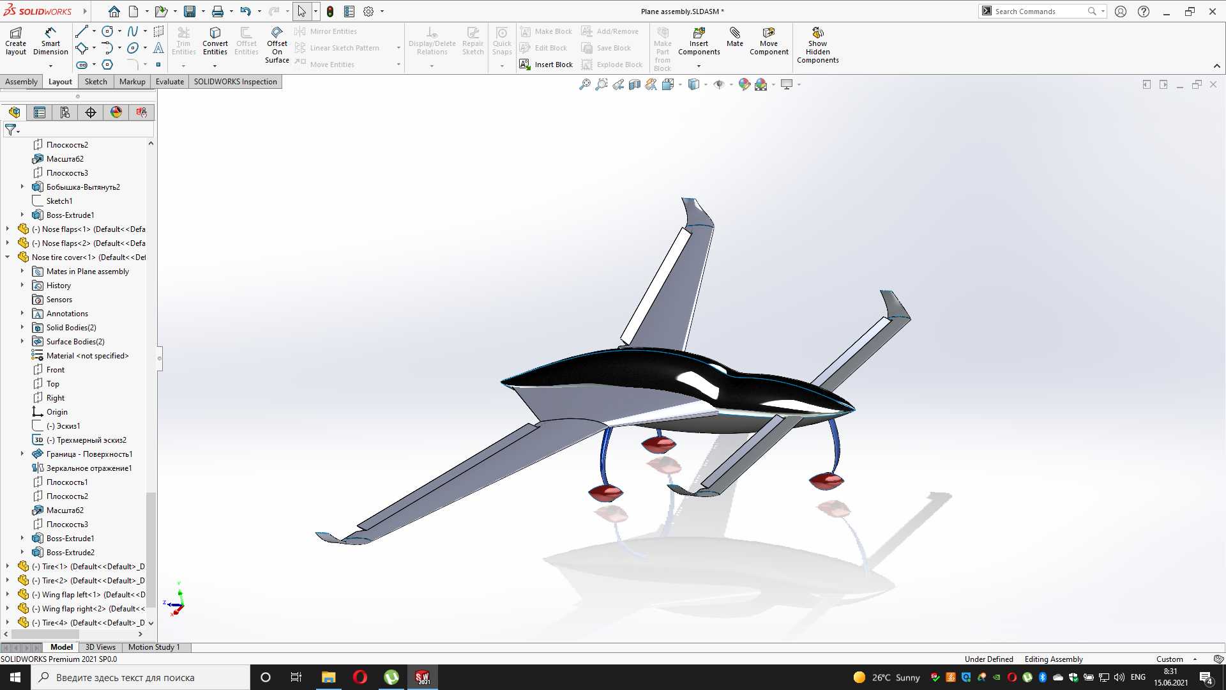The width and height of the screenshot is (1226, 690).
Task: Expand the Wing flap left<1> component
Action: coord(8,594)
